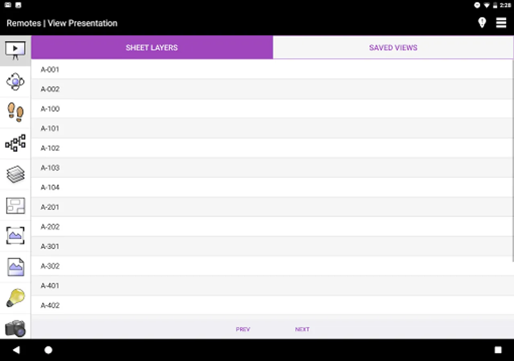Select sheet layer A-402
Image resolution: width=514 pixels, height=361 pixels.
[272, 305]
